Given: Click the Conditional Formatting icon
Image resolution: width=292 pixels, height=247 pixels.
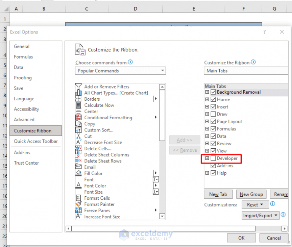Looking at the screenshot, I should [78, 117].
